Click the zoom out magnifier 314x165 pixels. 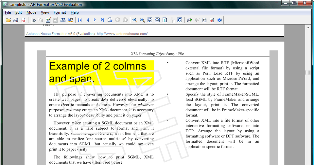pyautogui.click(x=135, y=20)
